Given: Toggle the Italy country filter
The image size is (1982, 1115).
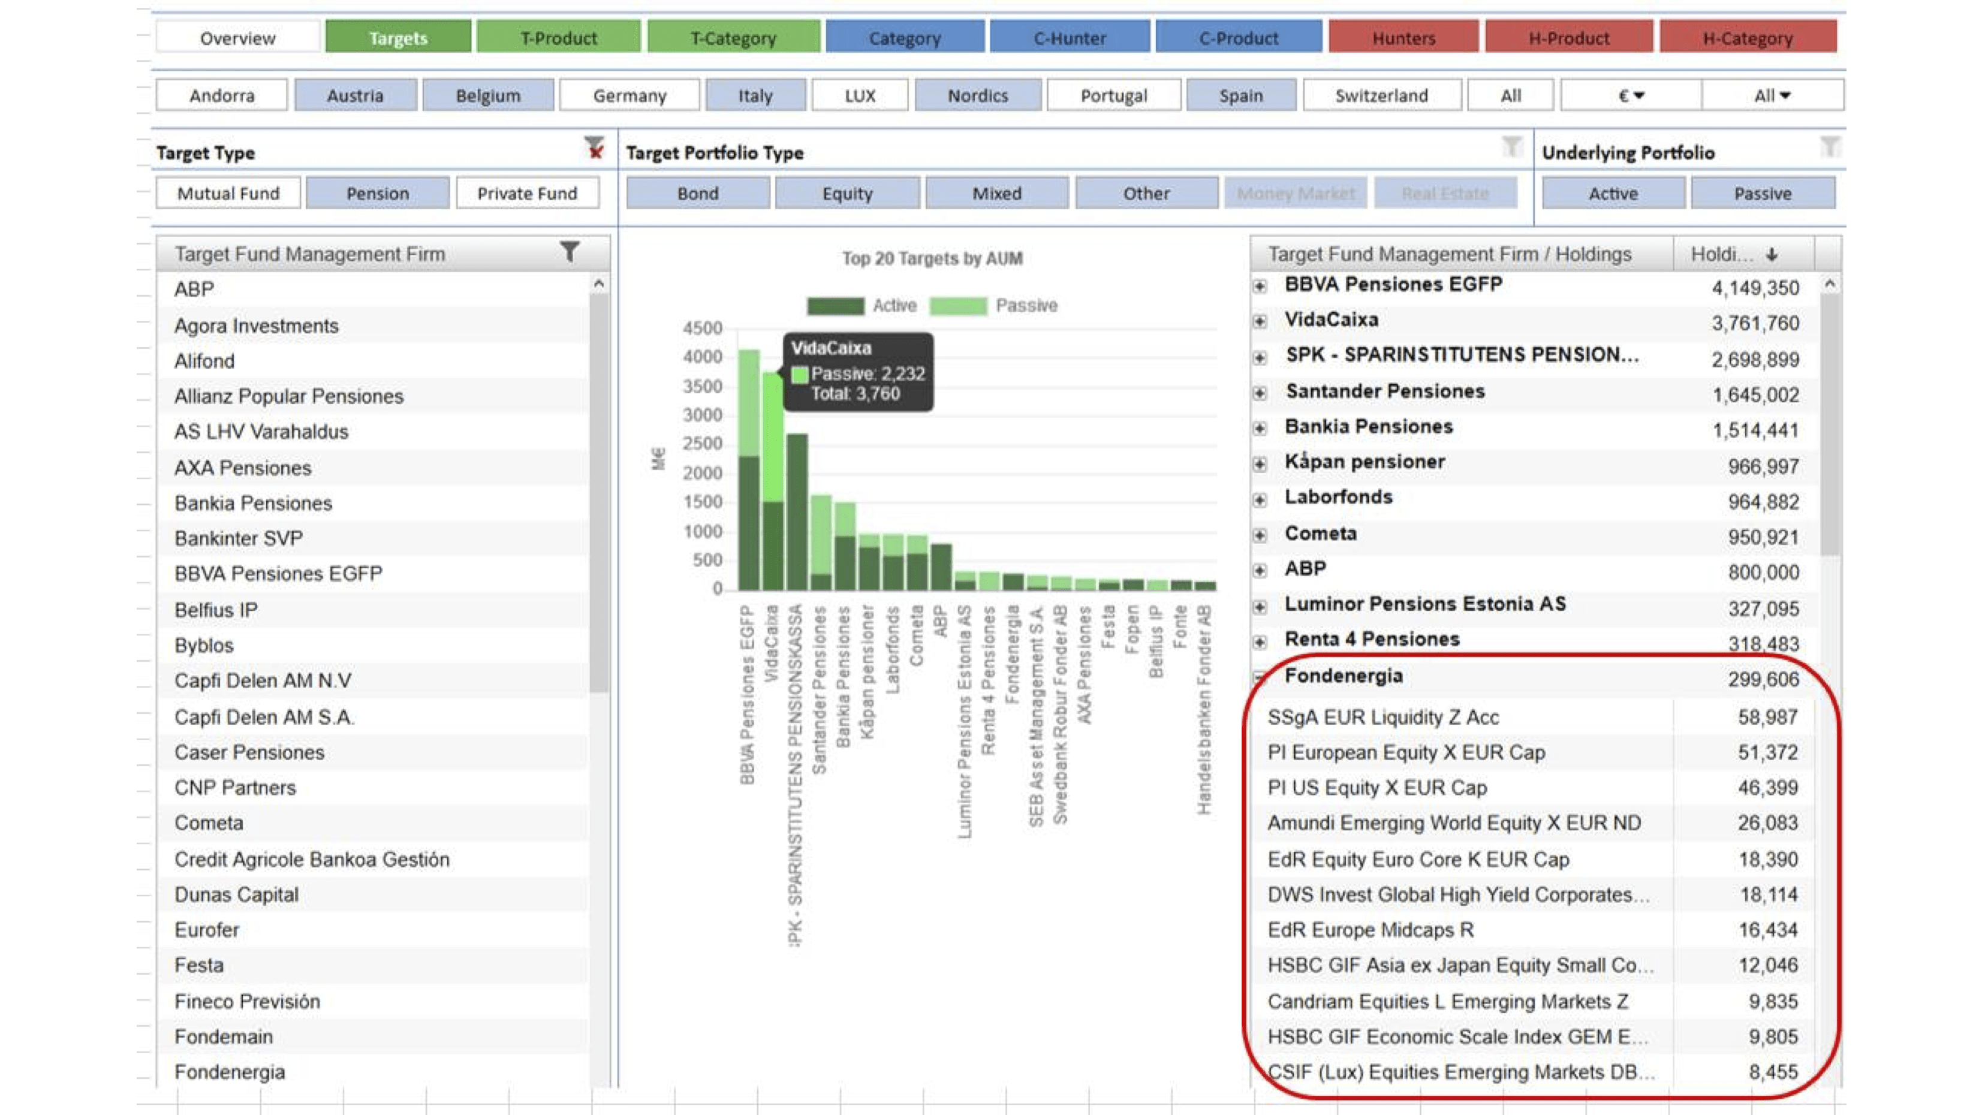Looking at the screenshot, I should [x=755, y=95].
